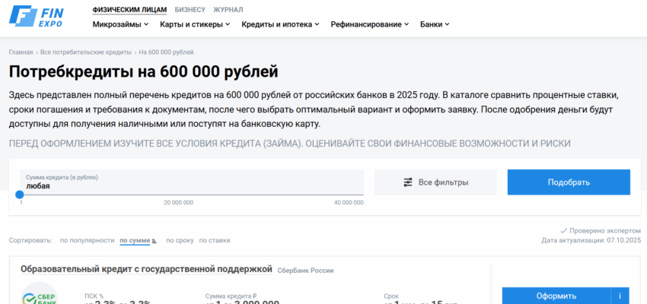Click the Сумма кредита input field
Viewport: 647px width, 304px height.
[x=190, y=182]
